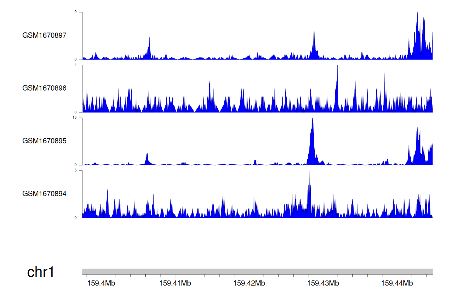Click the GSM1670897 track label
Screen dimensions: 456x298
[44, 35]
